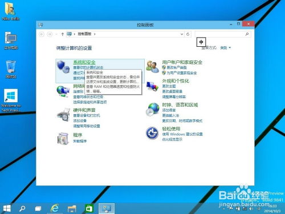This screenshot has height=214, width=285.
Task: Open the Store app from taskbar
Action: 89,208
